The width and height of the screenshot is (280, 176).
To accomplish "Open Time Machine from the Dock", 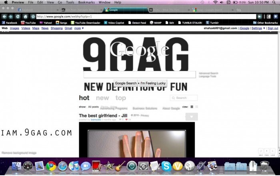I will (x=132, y=166).
